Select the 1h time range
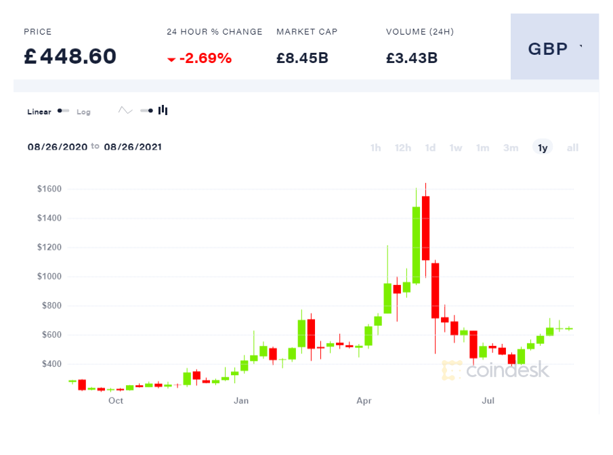This screenshot has height=455, width=613. tap(376, 148)
